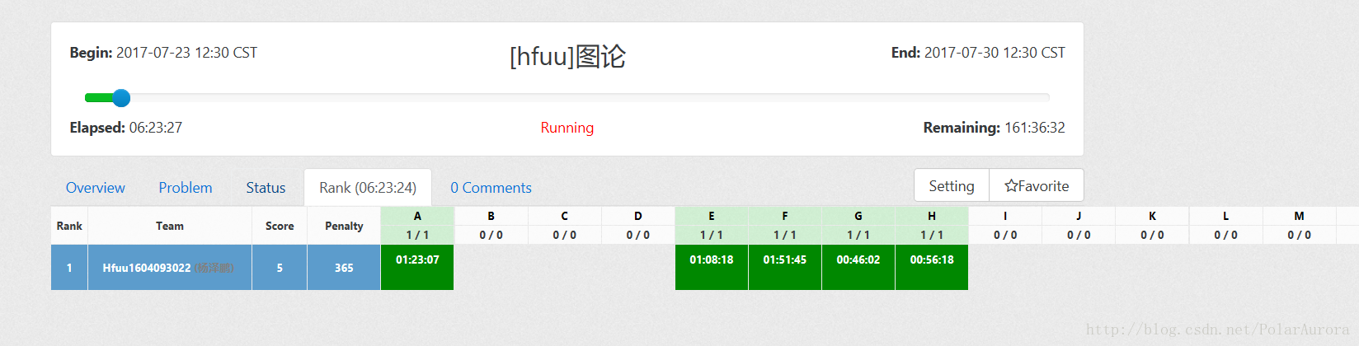This screenshot has height=346, width=1359.
Task: Click the Setting button
Action: click(952, 185)
